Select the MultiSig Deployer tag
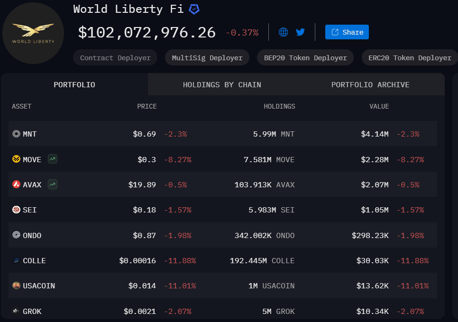Screen dimensions: 458x322 click(x=207, y=58)
